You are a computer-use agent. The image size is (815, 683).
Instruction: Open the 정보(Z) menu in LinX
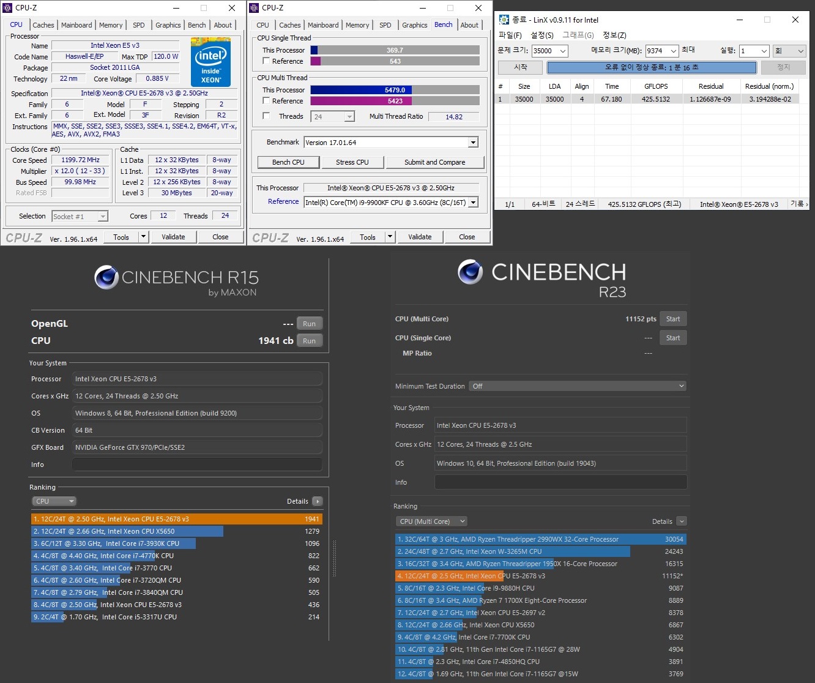click(614, 35)
